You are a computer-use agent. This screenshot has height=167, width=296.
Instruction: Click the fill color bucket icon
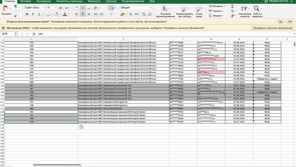coord(56,14)
